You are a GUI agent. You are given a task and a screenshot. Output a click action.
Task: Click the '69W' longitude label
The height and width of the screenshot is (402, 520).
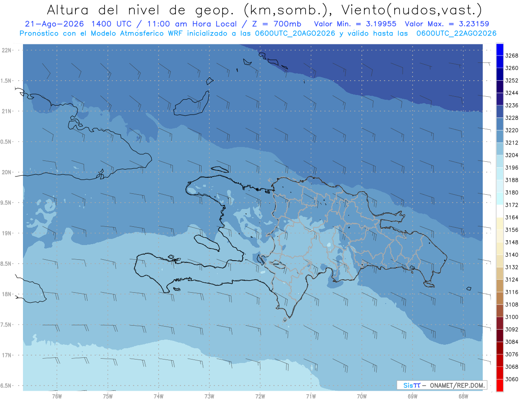click(413, 396)
